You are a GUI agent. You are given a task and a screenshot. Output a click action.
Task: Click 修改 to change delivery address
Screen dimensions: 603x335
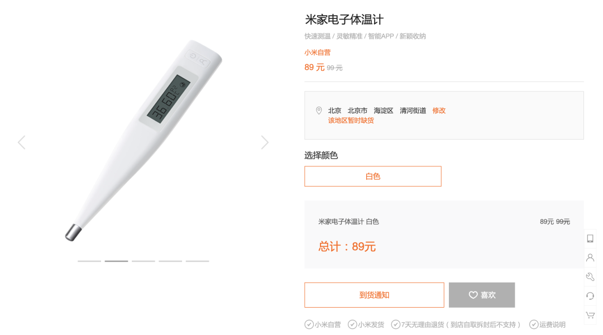439,111
